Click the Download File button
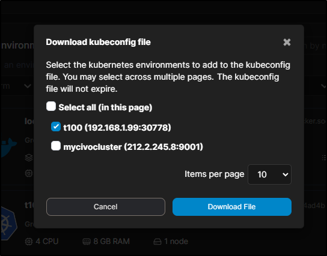This screenshot has width=327, height=256. click(x=232, y=207)
